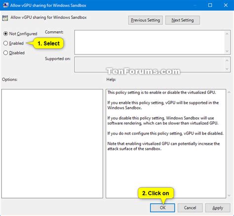Go to the Next Setting
The width and height of the screenshot is (234, 216).
pos(183,20)
